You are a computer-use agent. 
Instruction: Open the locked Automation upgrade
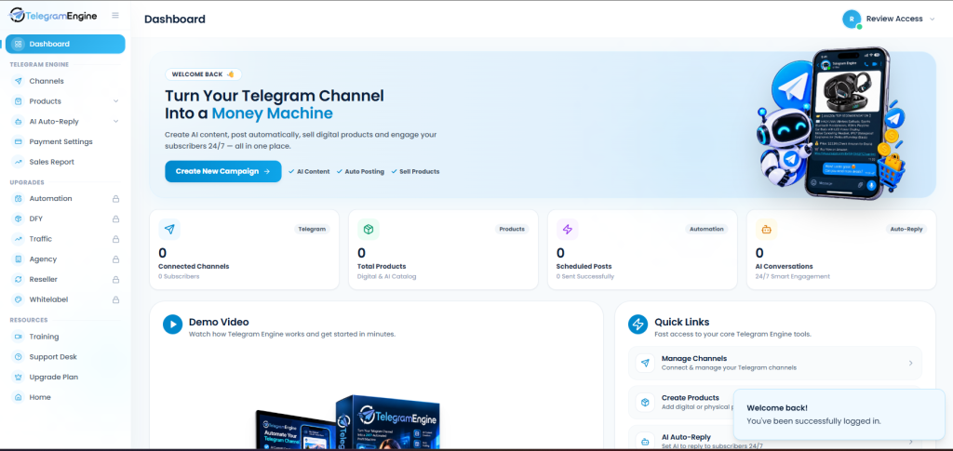[65, 198]
